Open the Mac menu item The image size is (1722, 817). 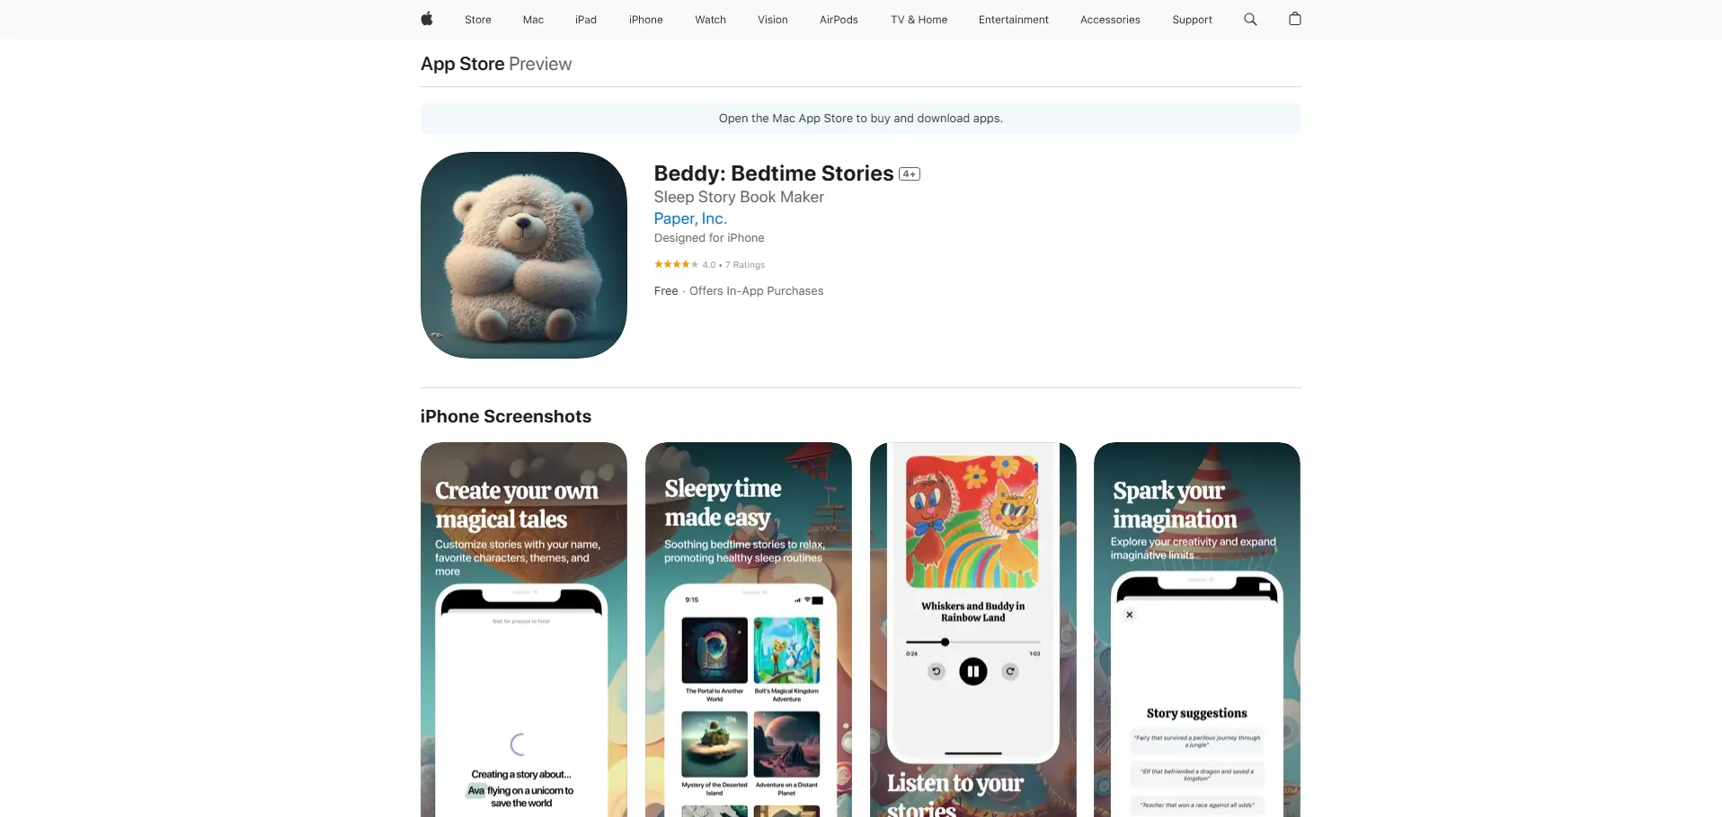(x=533, y=20)
